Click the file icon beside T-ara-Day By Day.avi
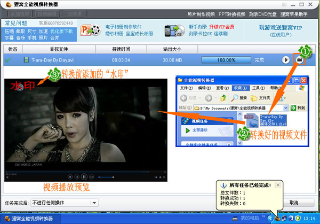The height and width of the screenshot is (224, 320). pos(26,60)
